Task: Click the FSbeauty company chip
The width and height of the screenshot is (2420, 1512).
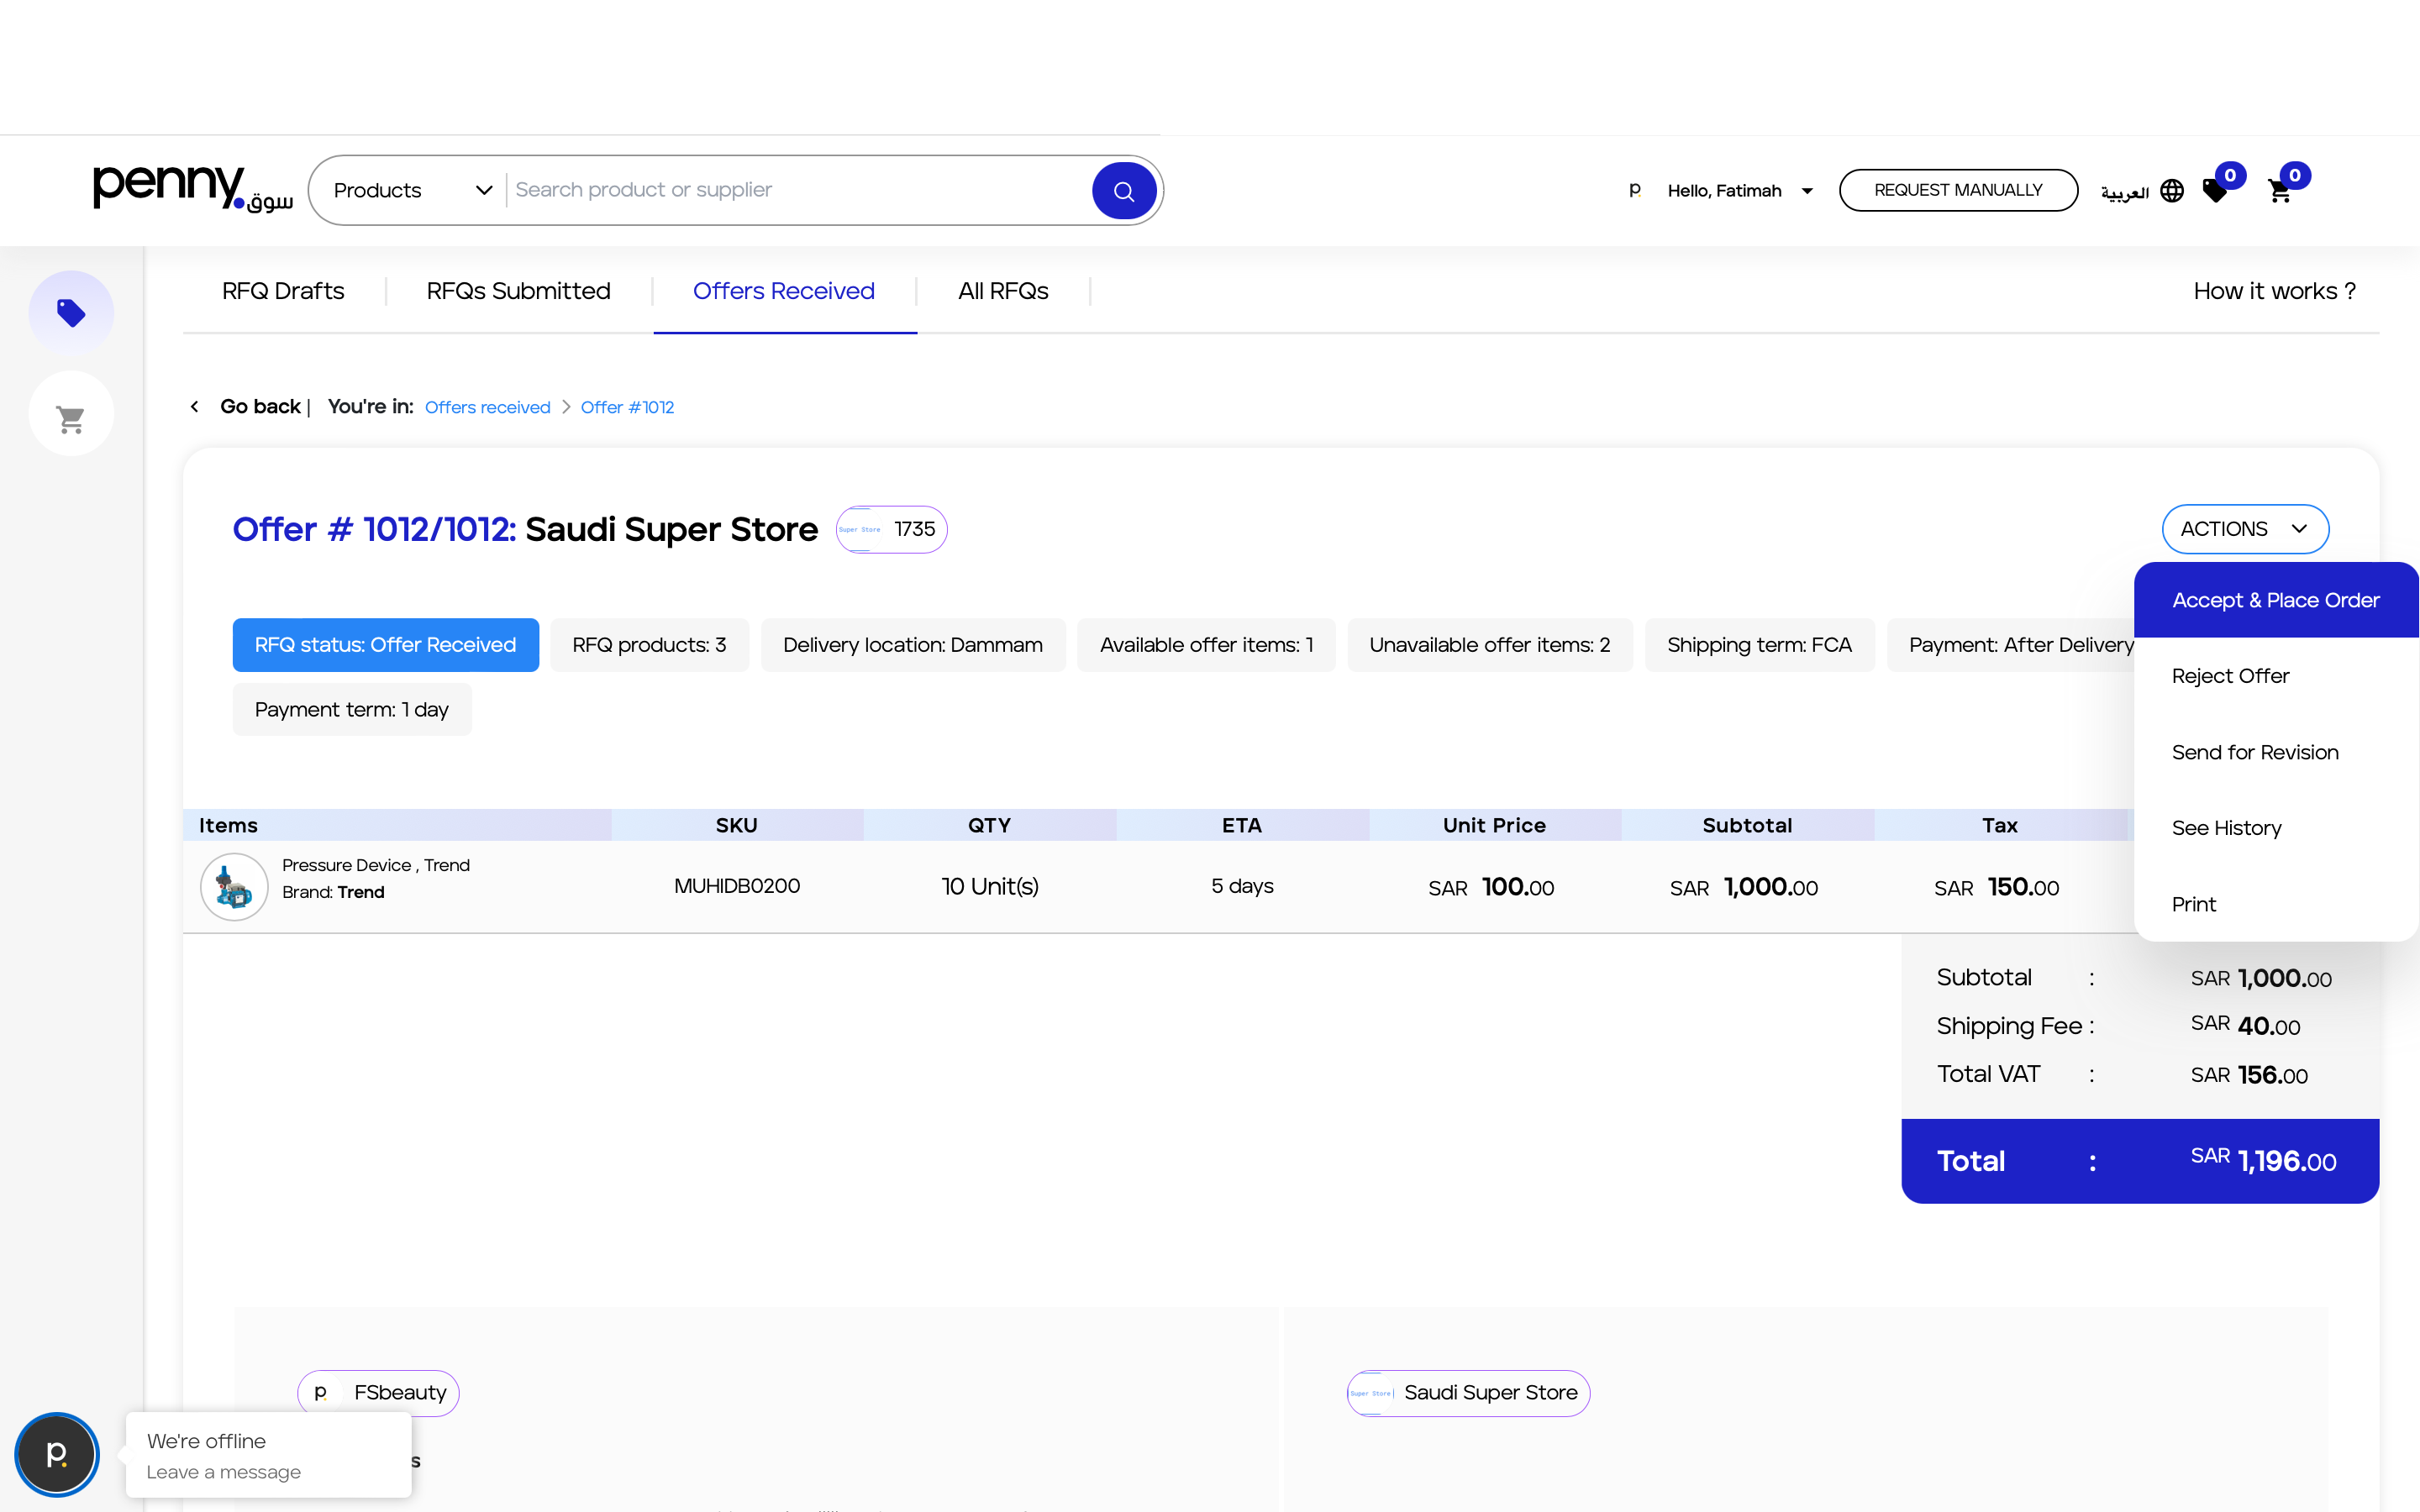Action: coord(378,1392)
